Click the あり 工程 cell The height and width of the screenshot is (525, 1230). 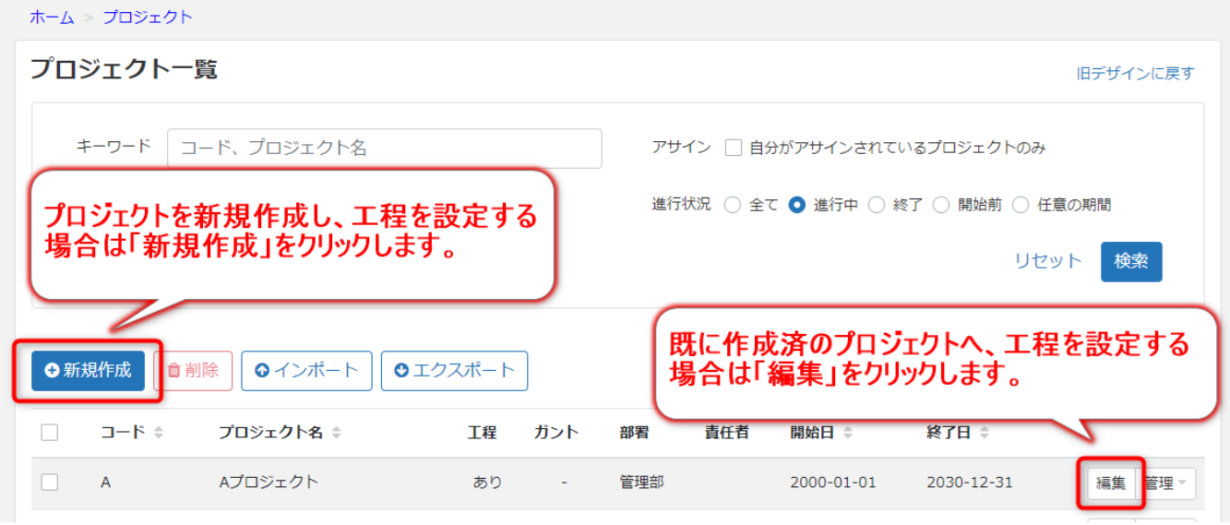[487, 482]
